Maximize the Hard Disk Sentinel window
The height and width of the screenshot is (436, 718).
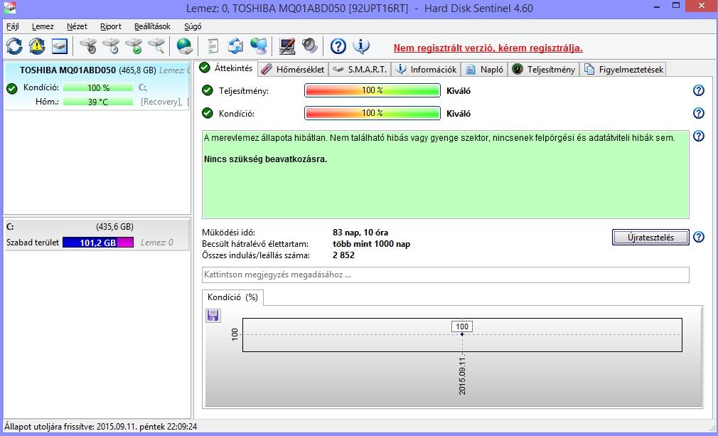tap(676, 6)
